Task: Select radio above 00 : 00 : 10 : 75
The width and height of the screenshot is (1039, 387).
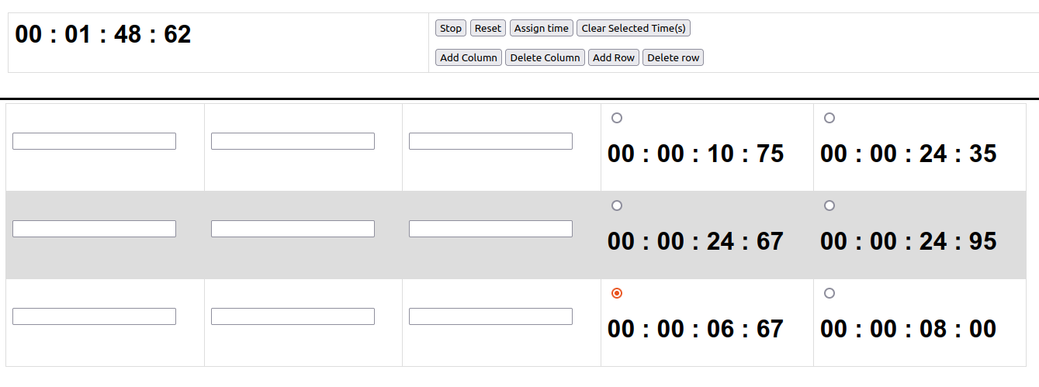Action: click(x=617, y=118)
